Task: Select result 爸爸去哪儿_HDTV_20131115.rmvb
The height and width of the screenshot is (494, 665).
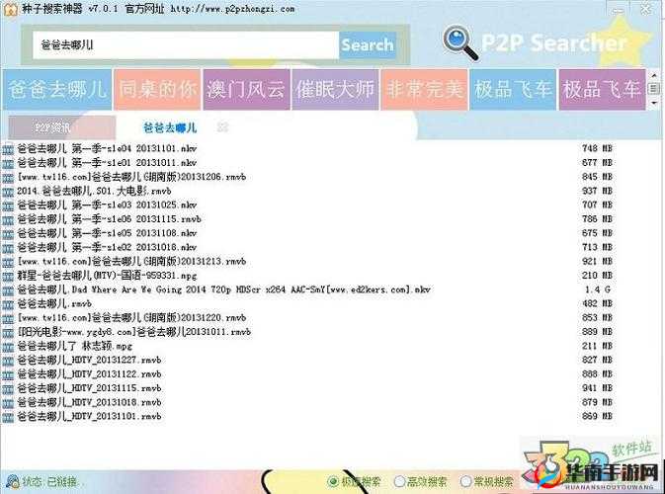Action: pos(89,388)
